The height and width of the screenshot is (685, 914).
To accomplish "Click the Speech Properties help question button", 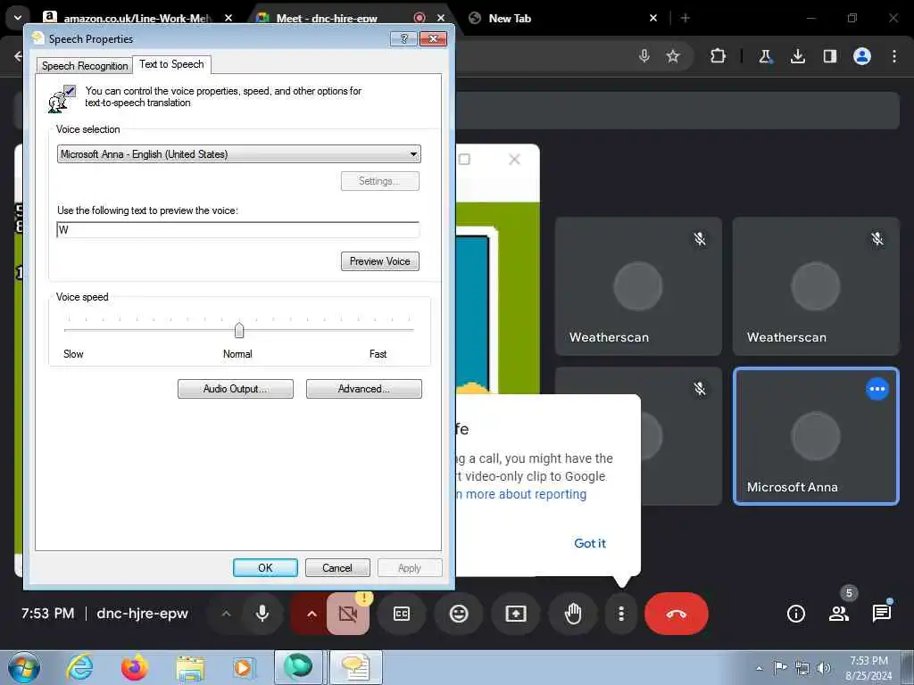I will click(403, 39).
